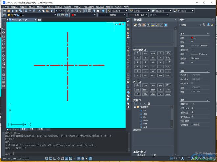Select the Rotate tool in modify toolbar
Screen dimensions: 217x162
point(128,44)
